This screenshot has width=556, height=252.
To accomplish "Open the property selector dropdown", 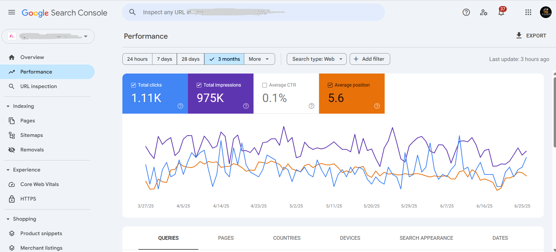I will pos(48,36).
